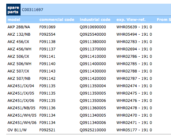Click the 'model' column header
This screenshot has height=135, width=171.
[x=14, y=19]
